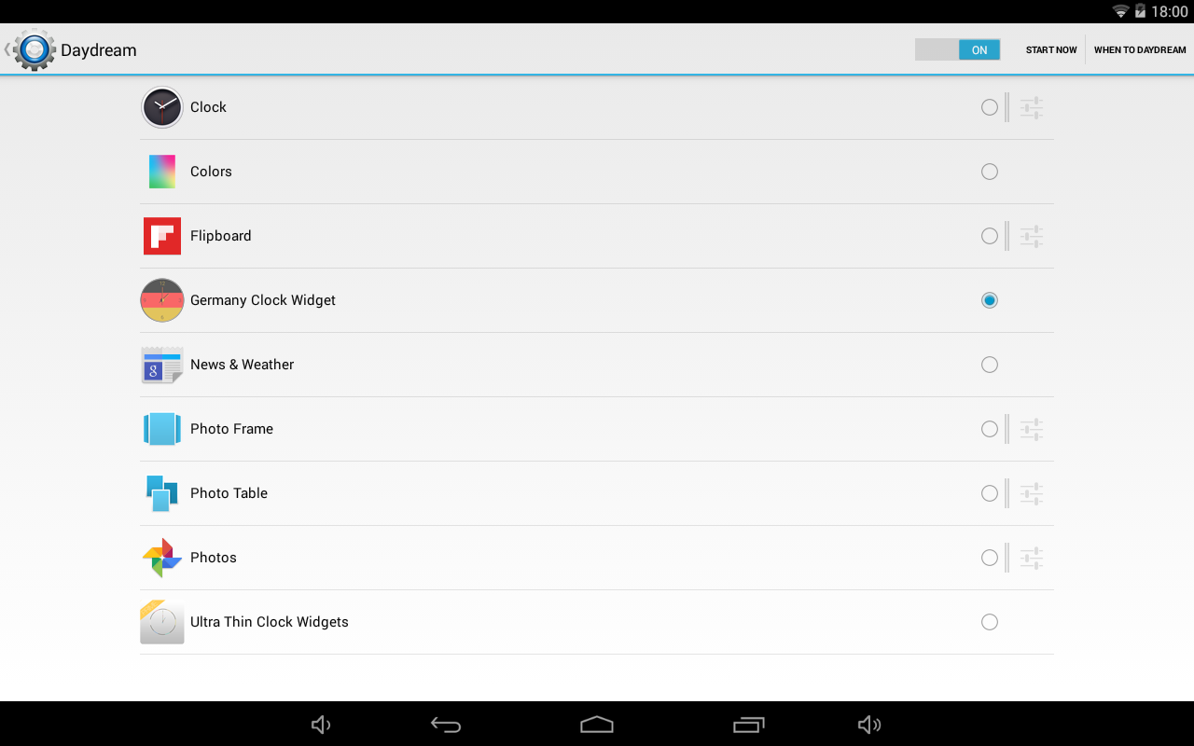Toggle the Daydream ON switch
The height and width of the screenshot is (746, 1194).
957,49
